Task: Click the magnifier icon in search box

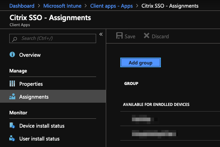Action: coord(14,39)
